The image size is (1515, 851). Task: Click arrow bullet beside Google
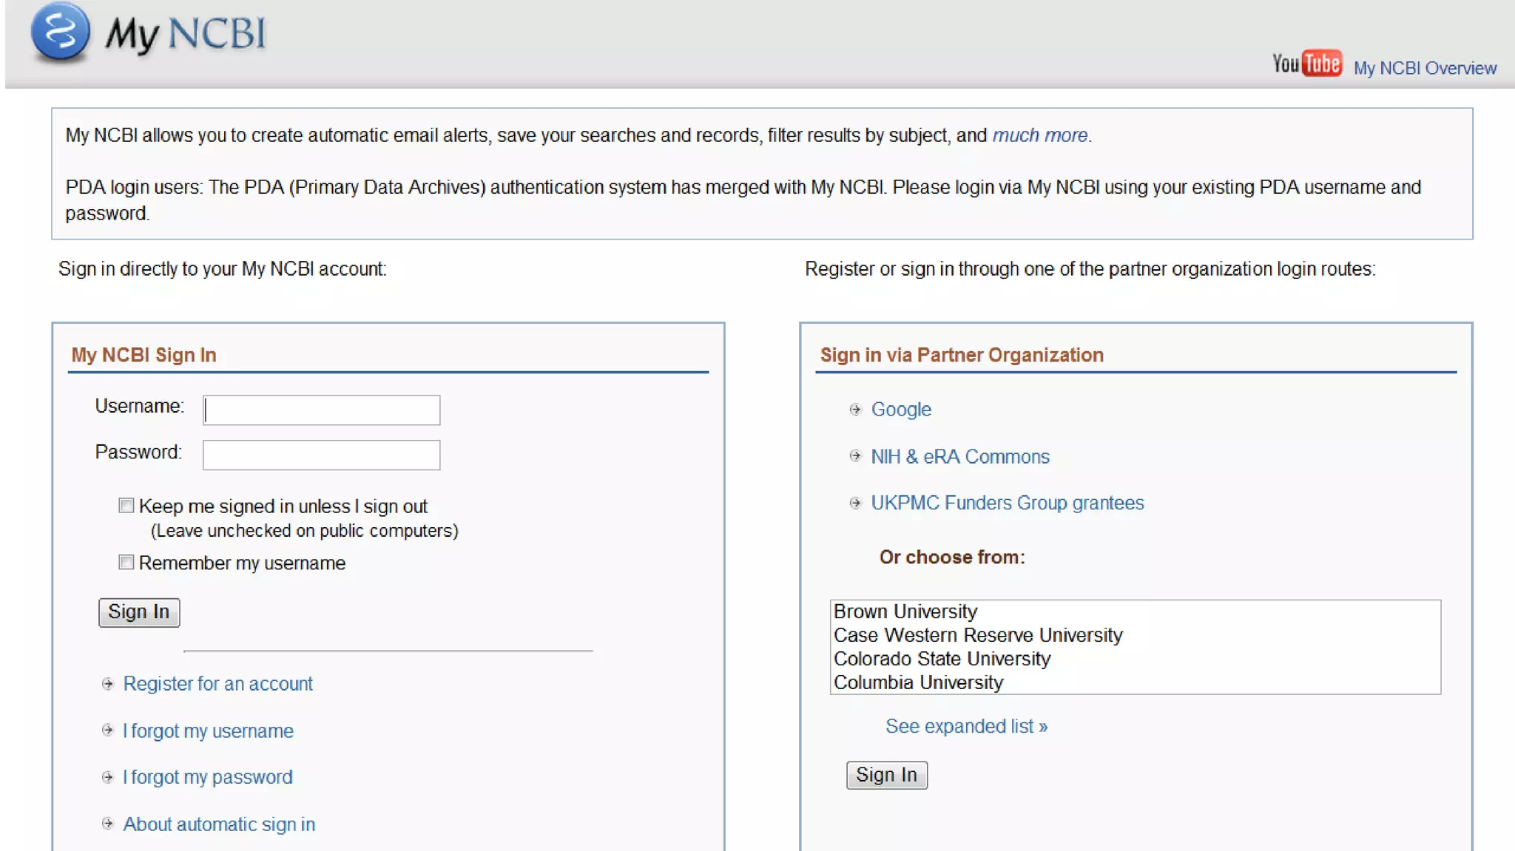(855, 410)
